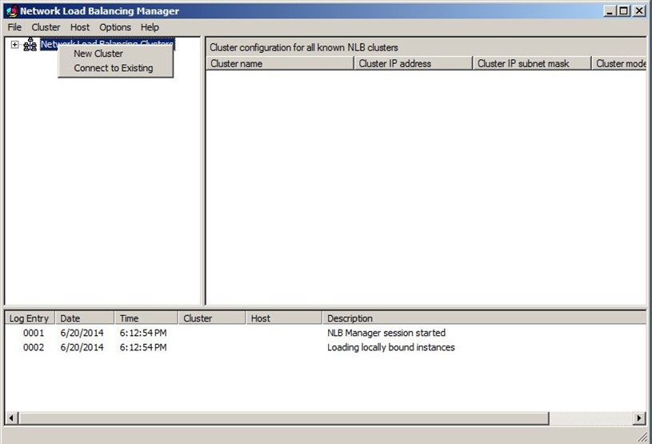Click 'NLB Manager session started' description
Screen dimensions: 652x444
coord(386,333)
